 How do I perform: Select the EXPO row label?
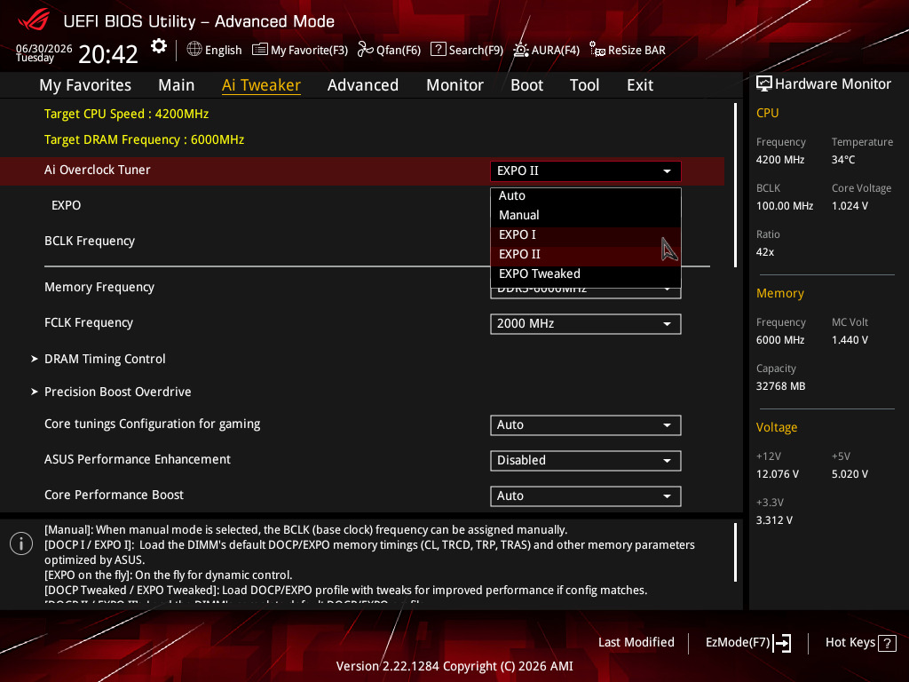[x=66, y=205]
